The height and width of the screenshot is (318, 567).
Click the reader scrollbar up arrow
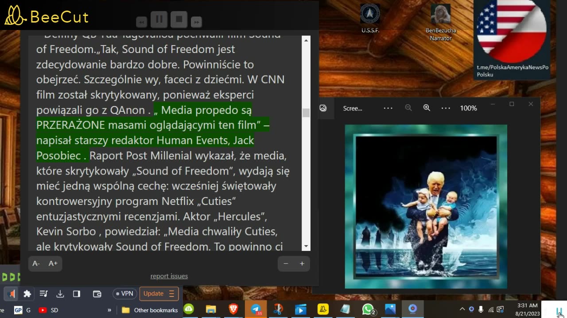(x=306, y=40)
